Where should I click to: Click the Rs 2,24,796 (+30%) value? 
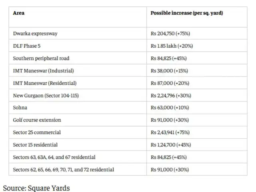coord(171,96)
